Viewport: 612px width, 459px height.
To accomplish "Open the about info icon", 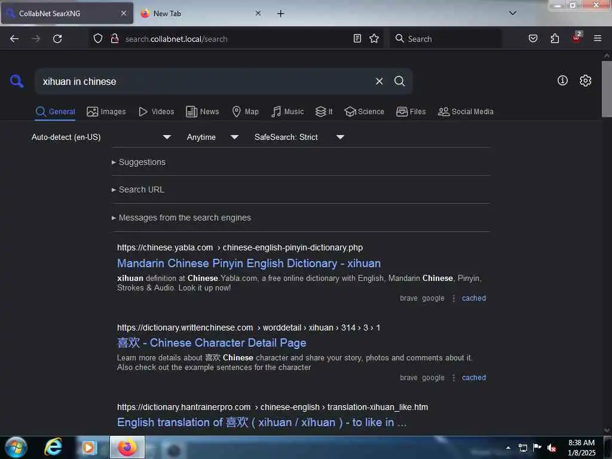I will point(562,81).
